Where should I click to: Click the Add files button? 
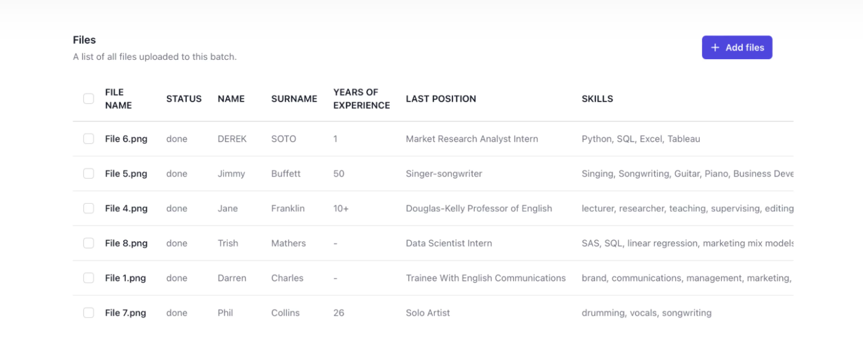coord(737,47)
